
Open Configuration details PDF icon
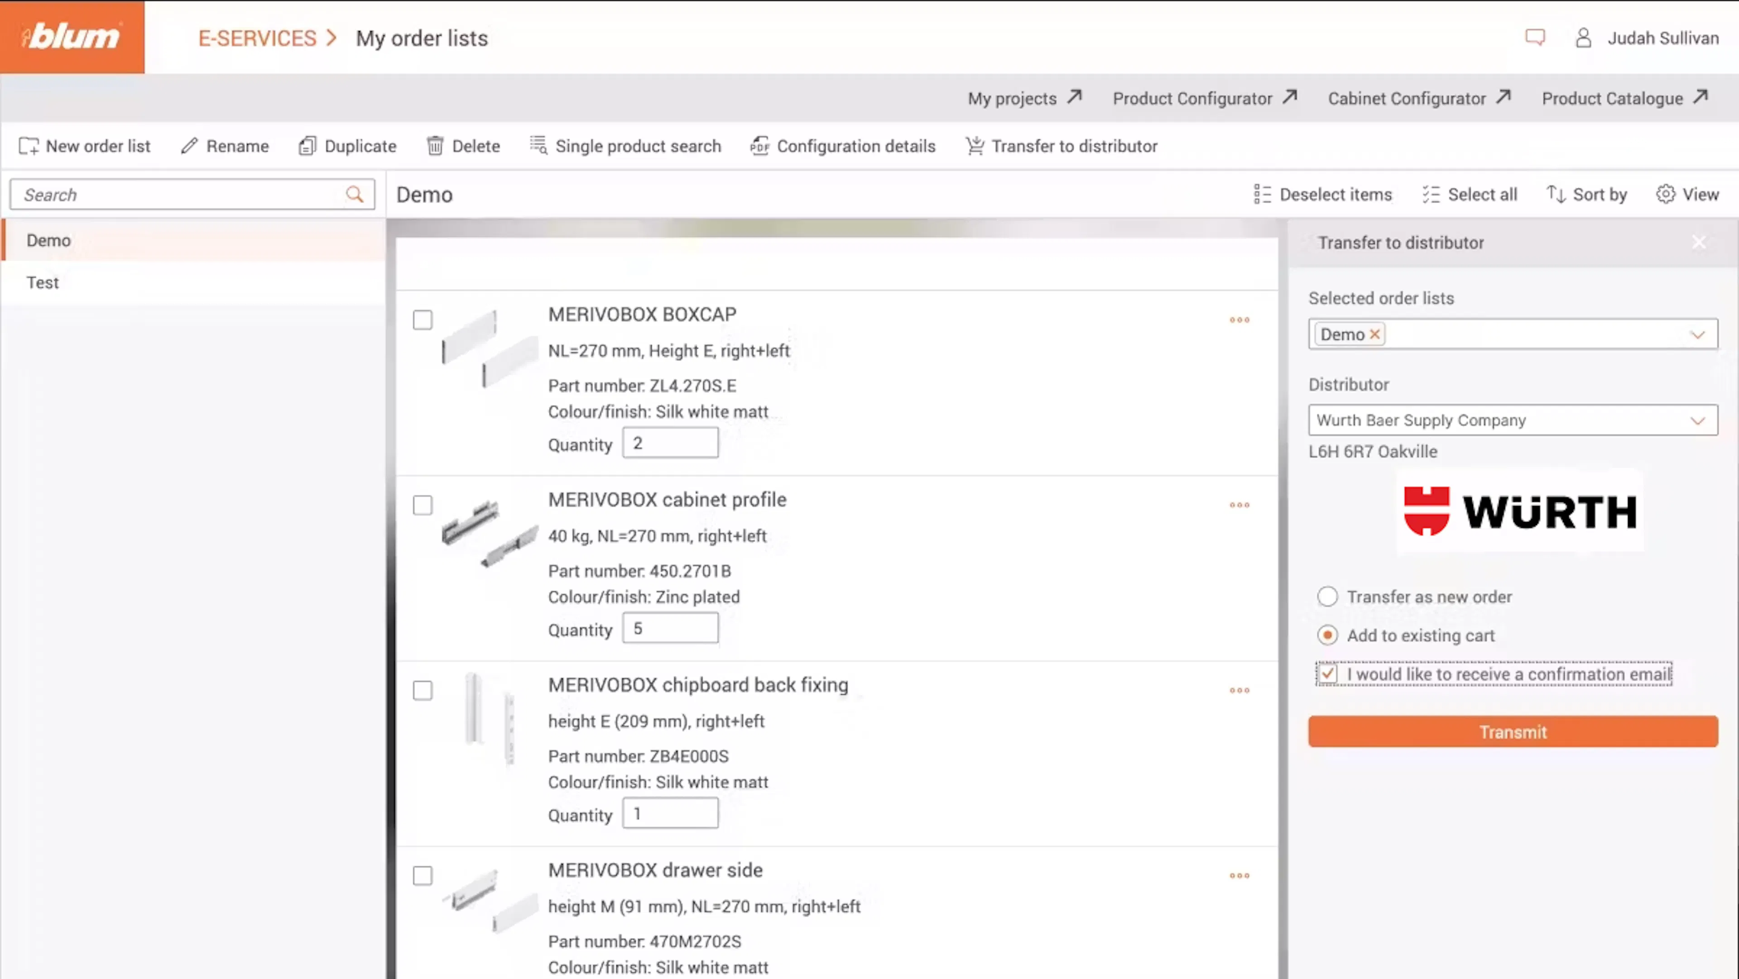coord(759,146)
